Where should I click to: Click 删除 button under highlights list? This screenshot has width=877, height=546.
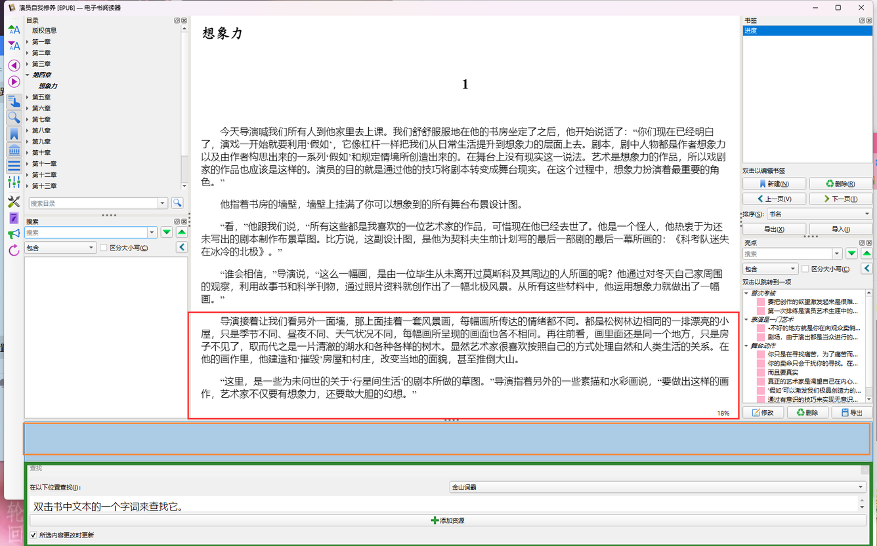pyautogui.click(x=807, y=413)
